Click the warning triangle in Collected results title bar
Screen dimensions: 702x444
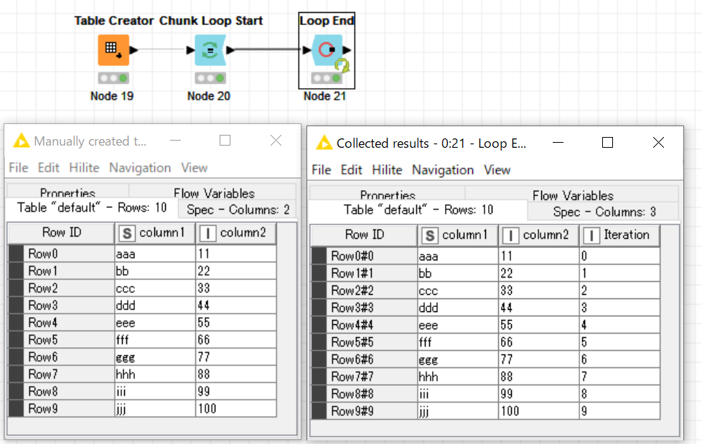(x=324, y=142)
